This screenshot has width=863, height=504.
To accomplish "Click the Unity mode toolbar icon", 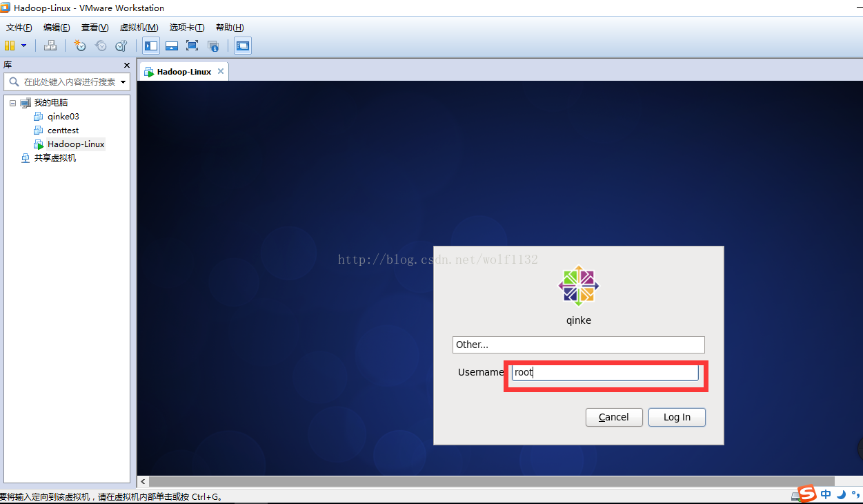I will 213,46.
